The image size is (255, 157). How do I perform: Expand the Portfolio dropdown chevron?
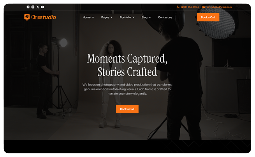[134, 17]
